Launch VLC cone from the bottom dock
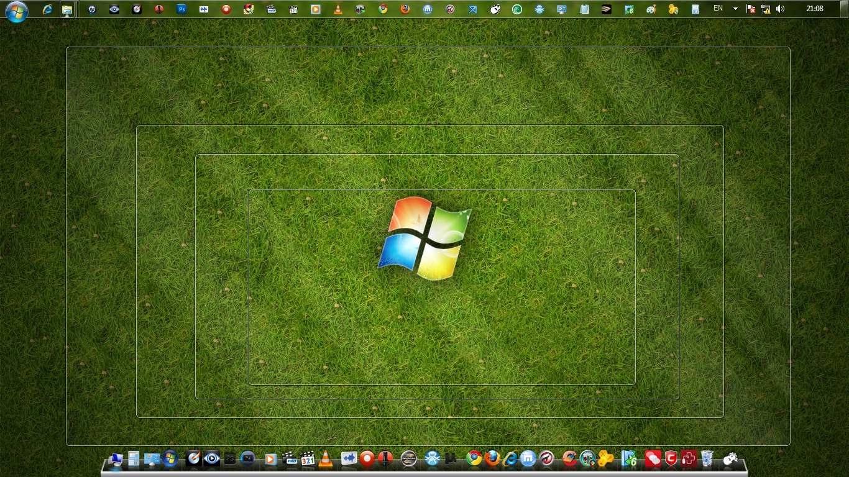 [326, 459]
